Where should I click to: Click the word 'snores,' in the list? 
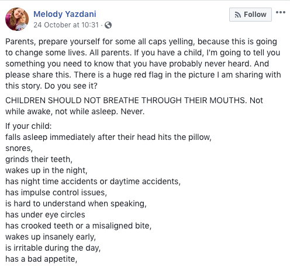coord(19,148)
